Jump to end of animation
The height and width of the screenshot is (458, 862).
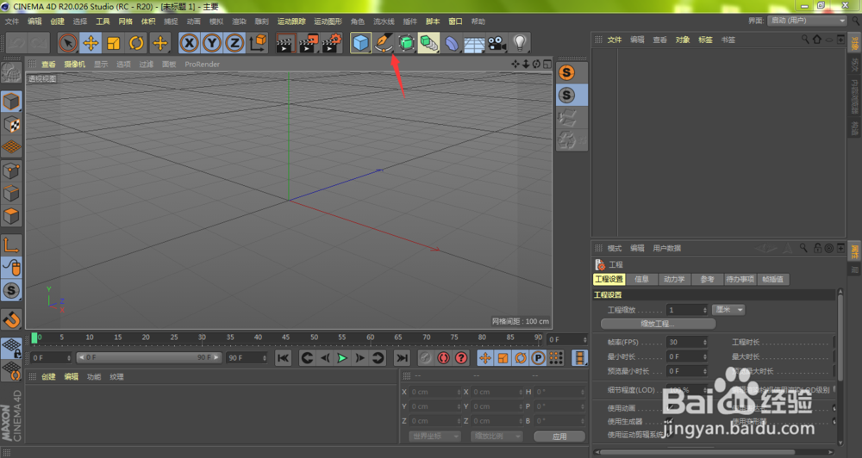pyautogui.click(x=403, y=358)
